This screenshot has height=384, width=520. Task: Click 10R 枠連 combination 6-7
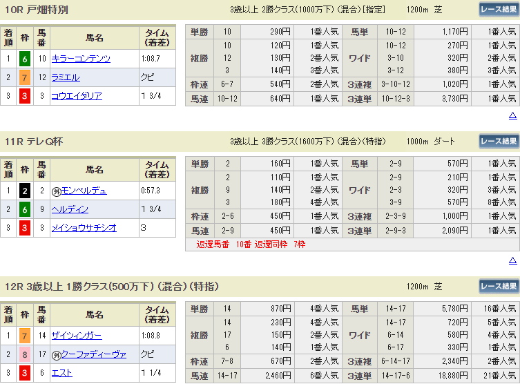[227, 84]
